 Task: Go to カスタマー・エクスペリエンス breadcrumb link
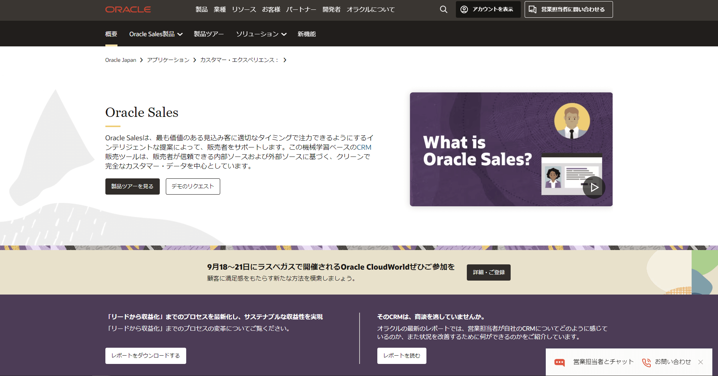[239, 60]
